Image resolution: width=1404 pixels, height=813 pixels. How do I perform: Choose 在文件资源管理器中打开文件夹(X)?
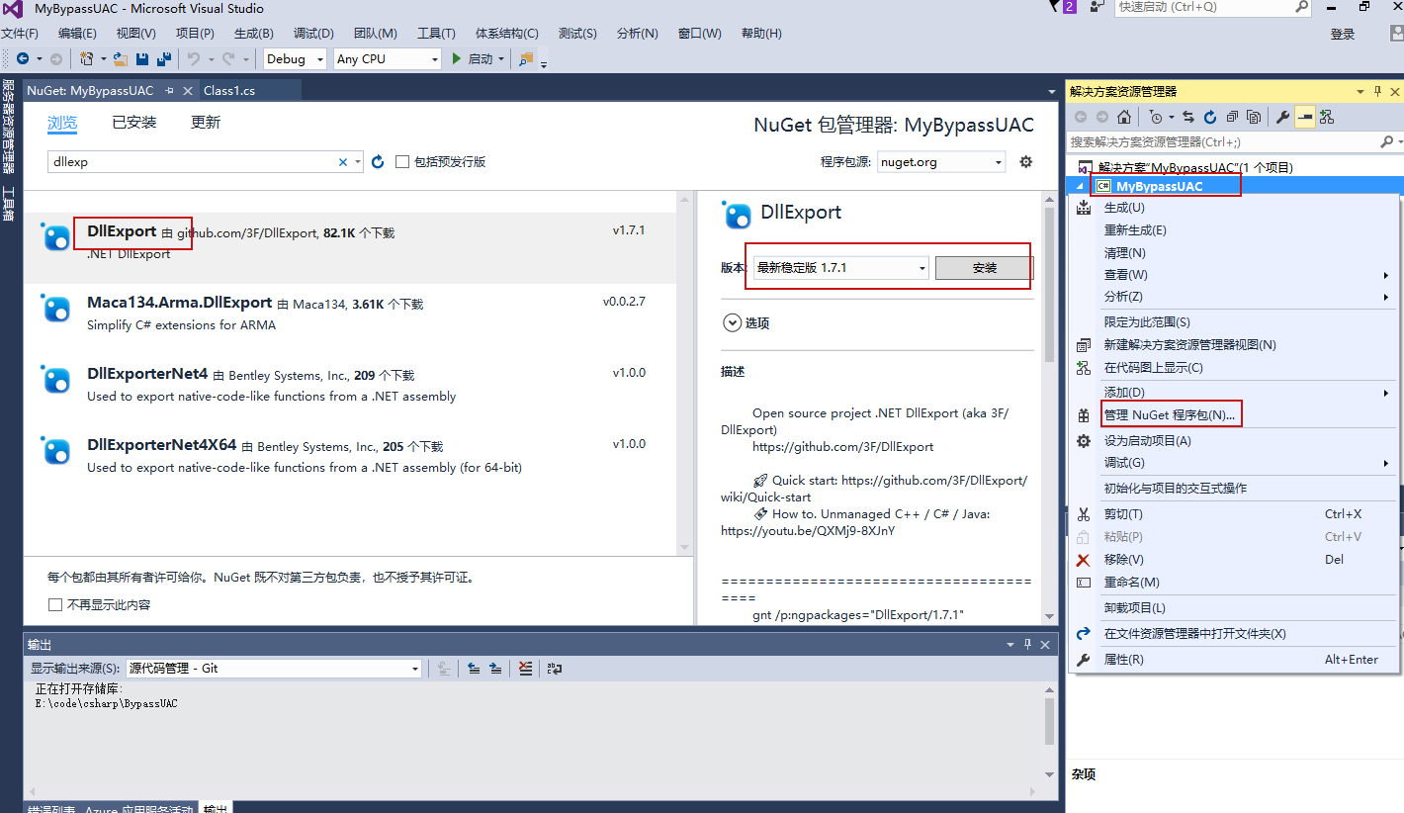1194,633
